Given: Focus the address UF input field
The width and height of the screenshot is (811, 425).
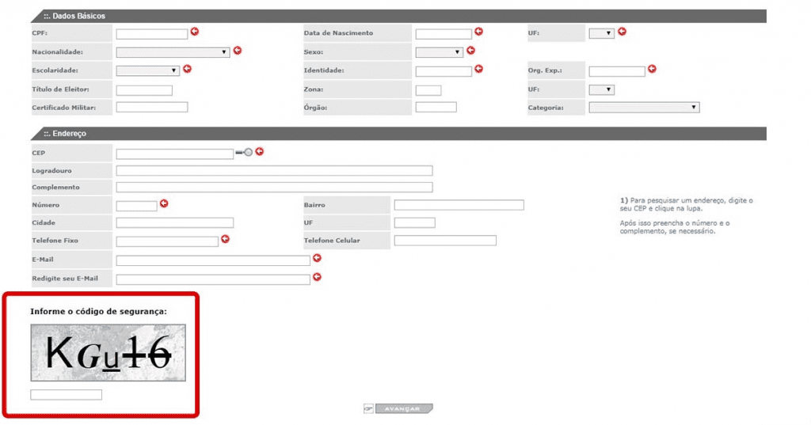Looking at the screenshot, I should (x=414, y=223).
